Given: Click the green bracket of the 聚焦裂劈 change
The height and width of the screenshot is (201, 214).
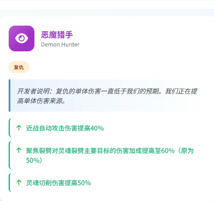Looking at the screenshot, I should [10, 155].
